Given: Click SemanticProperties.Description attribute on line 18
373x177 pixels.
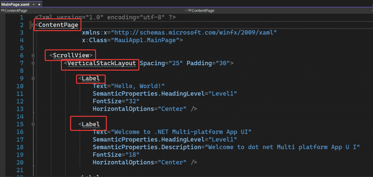Looking at the screenshot, I should click(147, 147).
